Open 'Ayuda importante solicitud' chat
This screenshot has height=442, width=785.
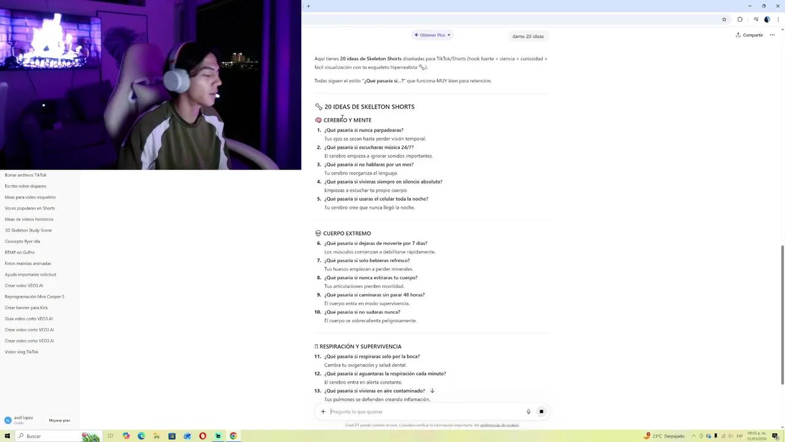pos(30,274)
